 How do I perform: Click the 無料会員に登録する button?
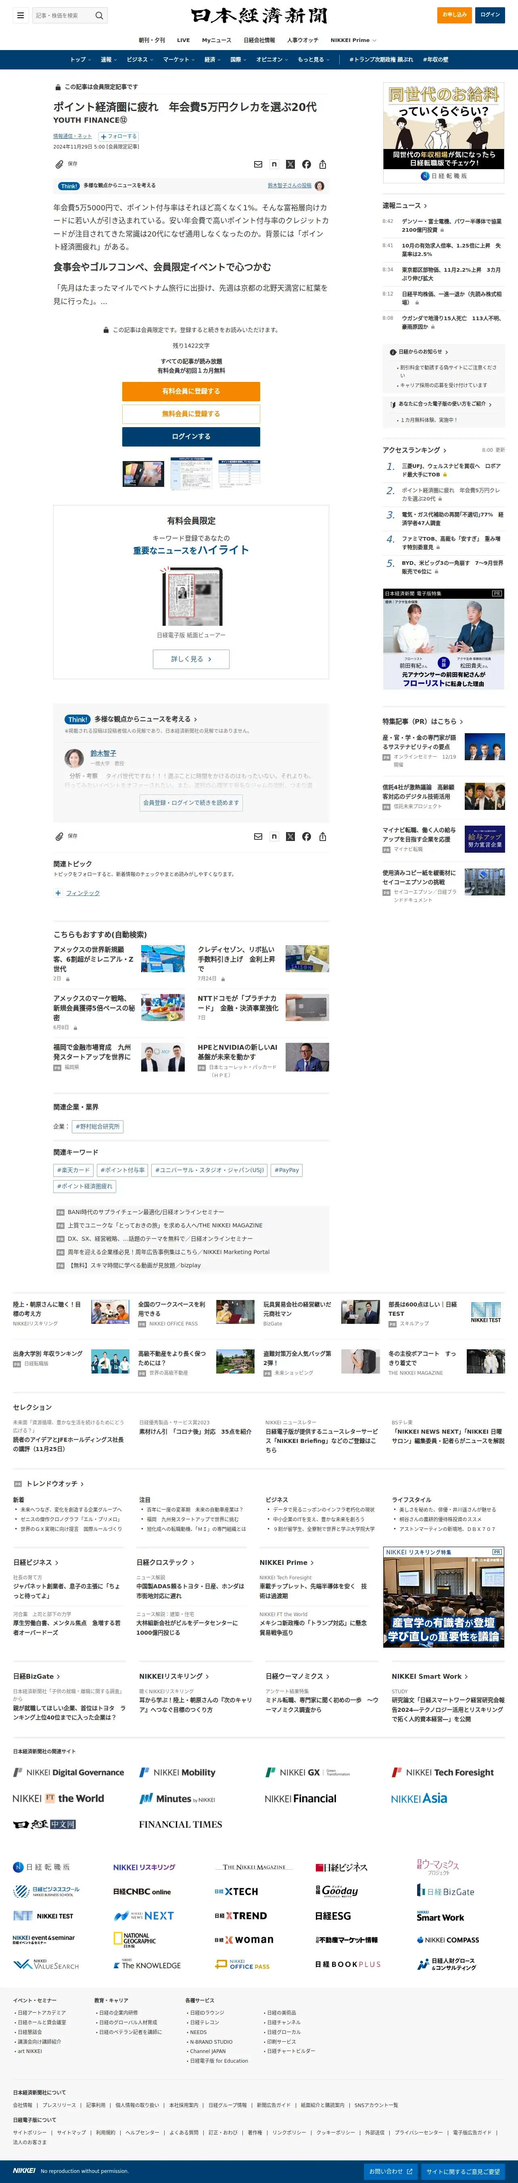click(x=191, y=413)
